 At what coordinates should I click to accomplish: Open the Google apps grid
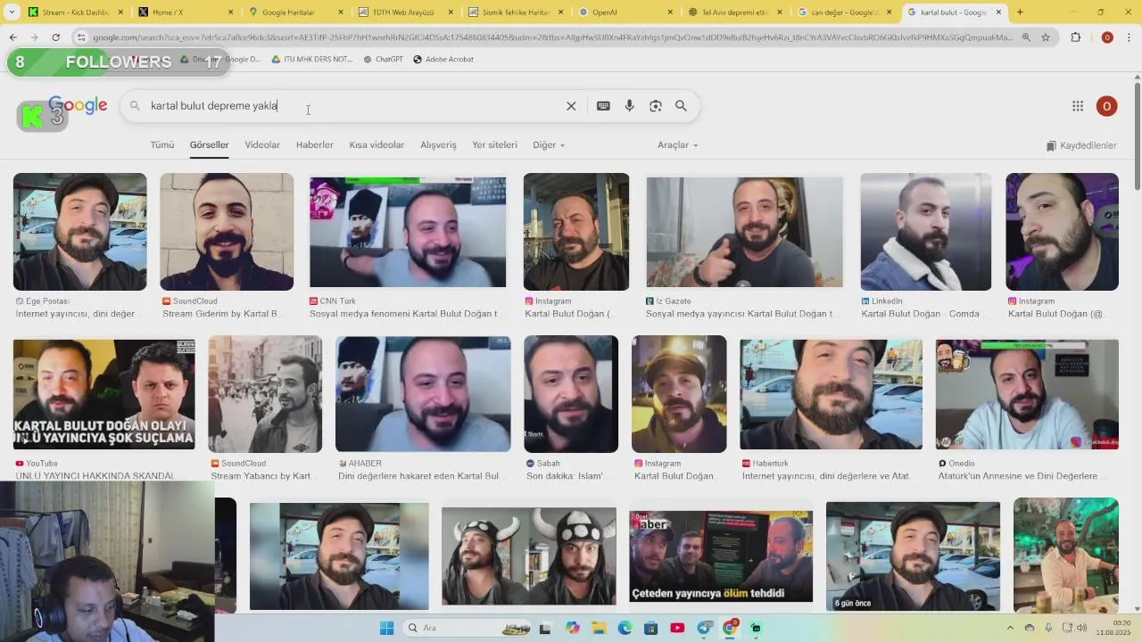[x=1078, y=106]
